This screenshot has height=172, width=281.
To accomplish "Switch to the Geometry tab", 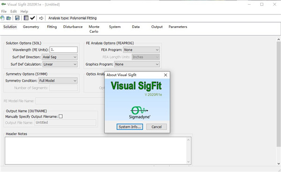I will pos(31,27).
